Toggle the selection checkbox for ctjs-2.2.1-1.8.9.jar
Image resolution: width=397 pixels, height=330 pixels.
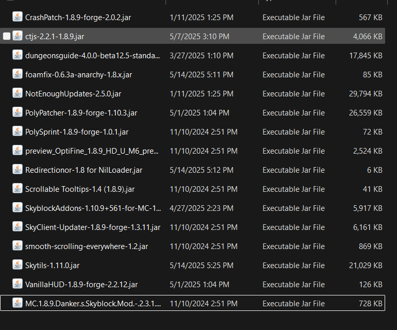[x=7, y=36]
